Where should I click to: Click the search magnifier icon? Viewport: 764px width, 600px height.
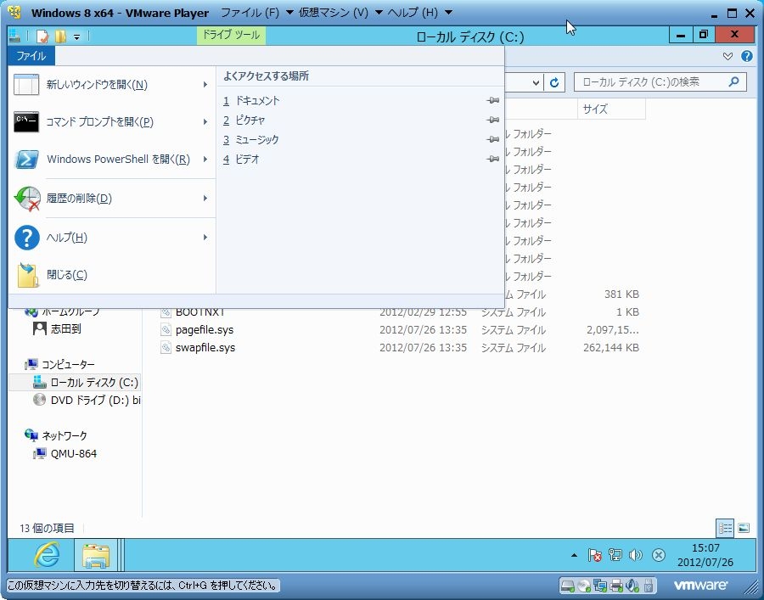(733, 81)
